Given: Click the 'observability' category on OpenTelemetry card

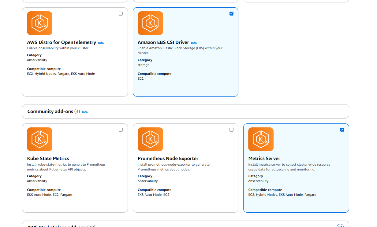Looking at the screenshot, I should [37, 60].
